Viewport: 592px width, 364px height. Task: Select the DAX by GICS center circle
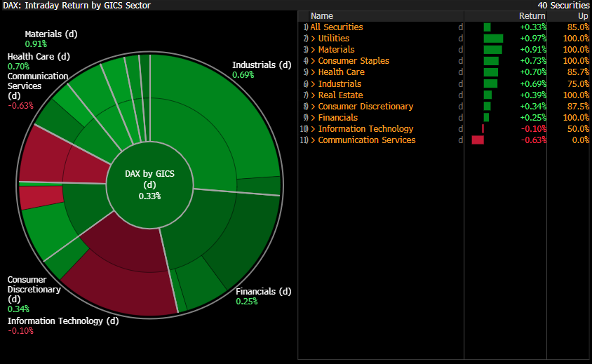[150, 185]
